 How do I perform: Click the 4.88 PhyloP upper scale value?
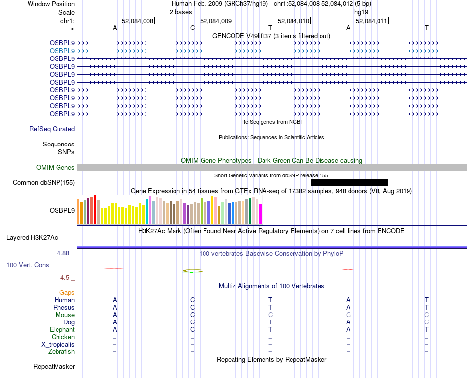[63, 253]
